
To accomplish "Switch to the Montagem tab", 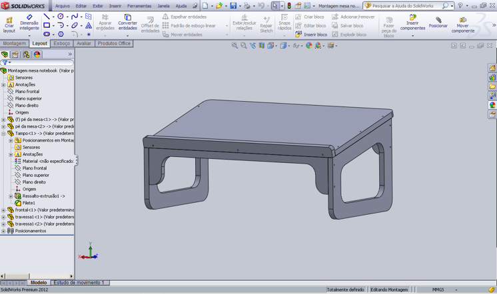I will coord(14,43).
